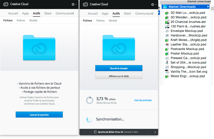Click icon of Vanilla The...Icon Set.svg
Image resolution: width=214 pixels, height=139 pixels.
pyautogui.click(x=167, y=72)
